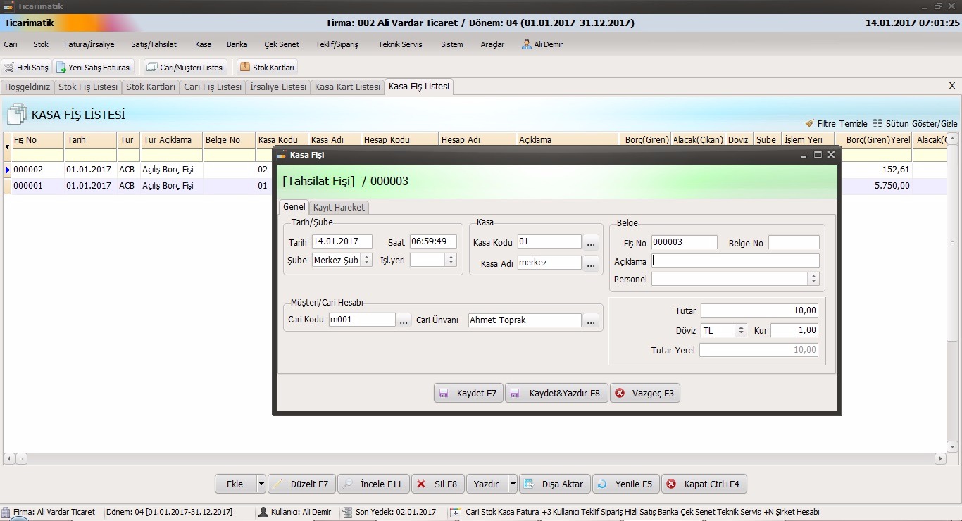Expand the Şube dropdown in Kasa Fişi
This screenshot has width=962, height=521.
click(367, 260)
